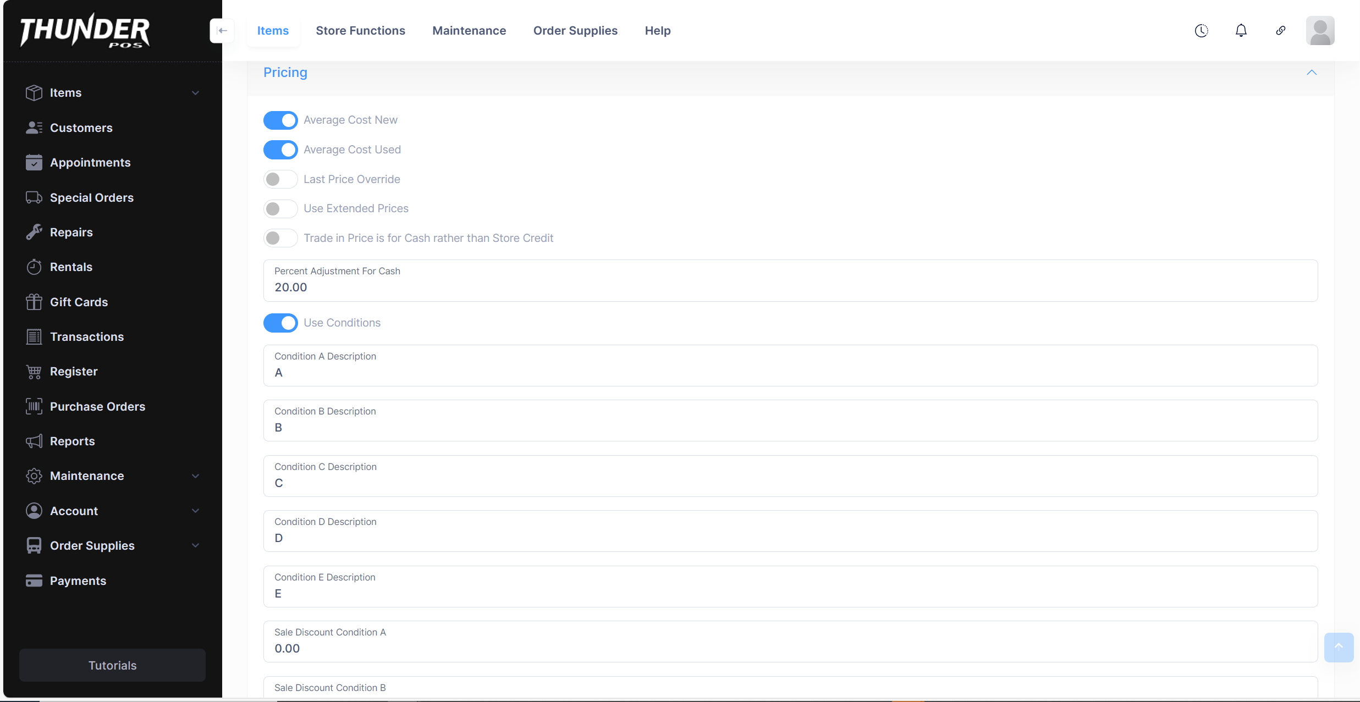Open the Help menu item
The width and height of the screenshot is (1360, 702).
click(x=657, y=31)
